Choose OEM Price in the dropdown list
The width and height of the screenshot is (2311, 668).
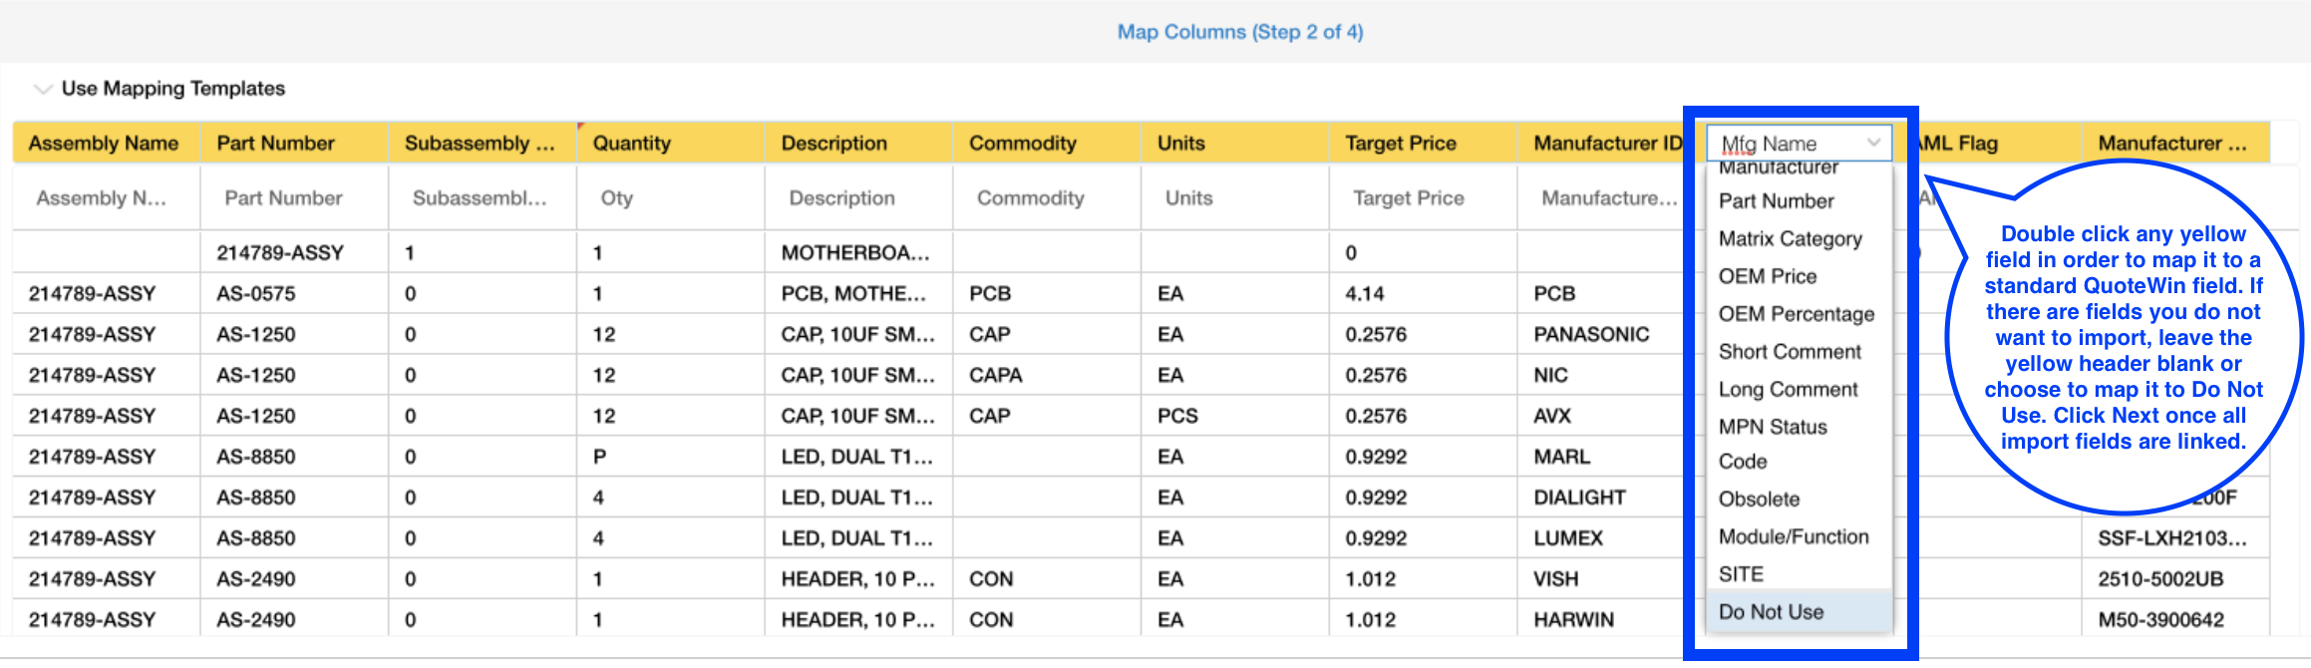[x=1767, y=276]
